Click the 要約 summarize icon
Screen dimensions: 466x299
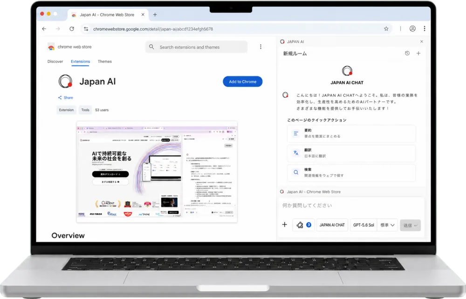[296, 133]
